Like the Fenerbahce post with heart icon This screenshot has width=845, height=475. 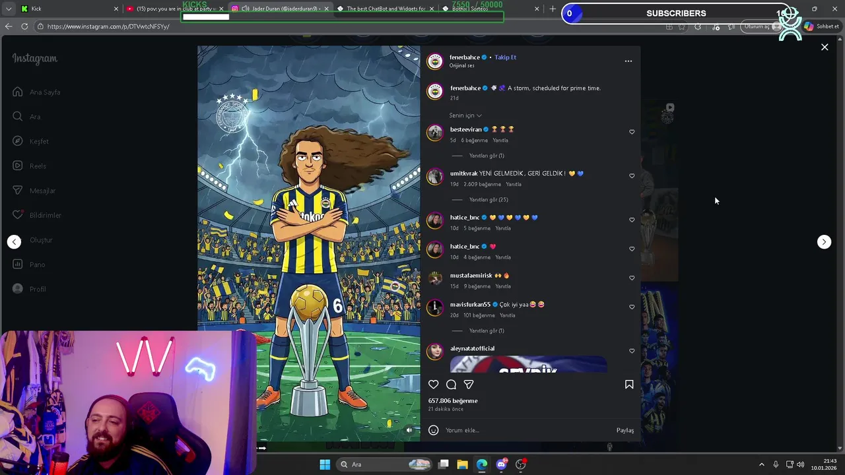(x=434, y=384)
